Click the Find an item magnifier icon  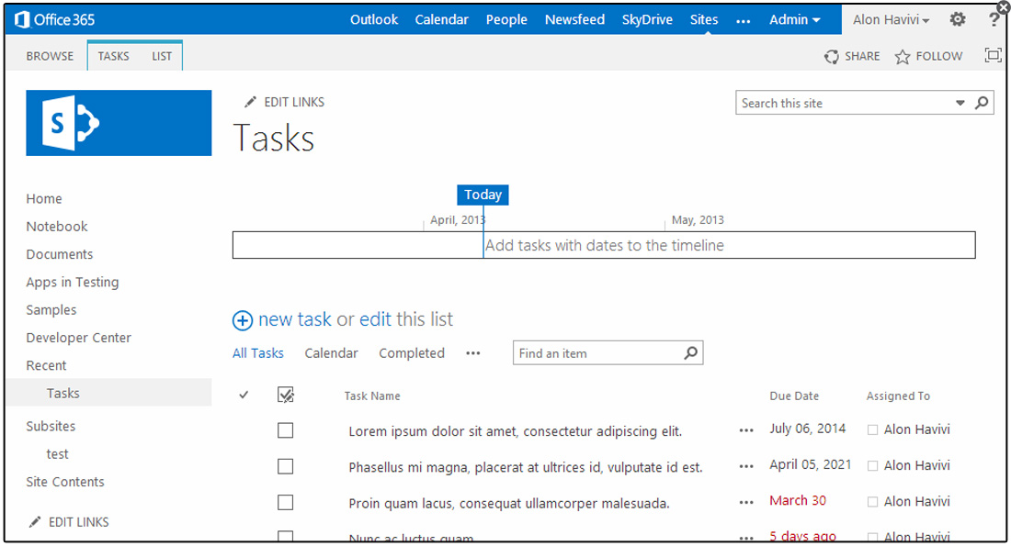click(x=690, y=353)
